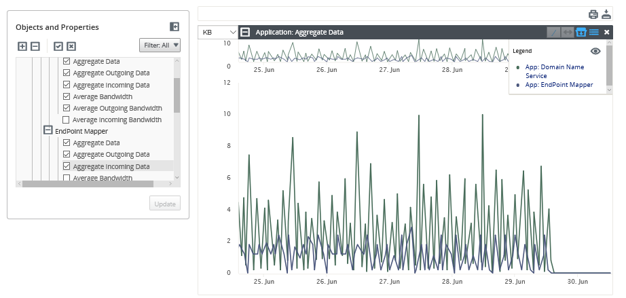Click the overview mini chart at top
The image size is (626, 298).
pyautogui.click(x=373, y=51)
